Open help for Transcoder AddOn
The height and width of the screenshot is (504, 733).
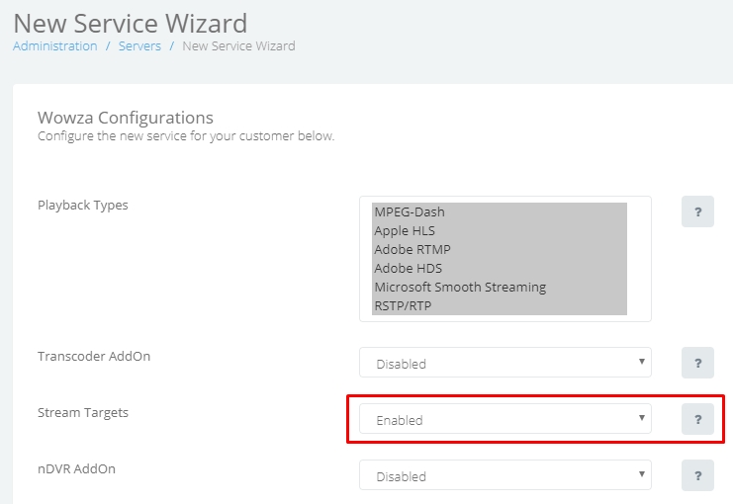point(697,363)
